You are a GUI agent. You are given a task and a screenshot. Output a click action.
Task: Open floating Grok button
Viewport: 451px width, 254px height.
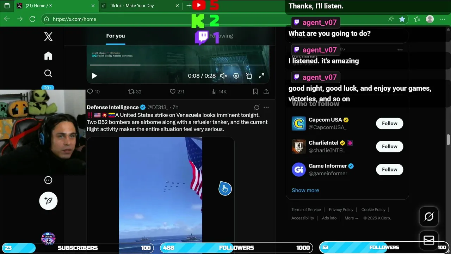point(429,217)
